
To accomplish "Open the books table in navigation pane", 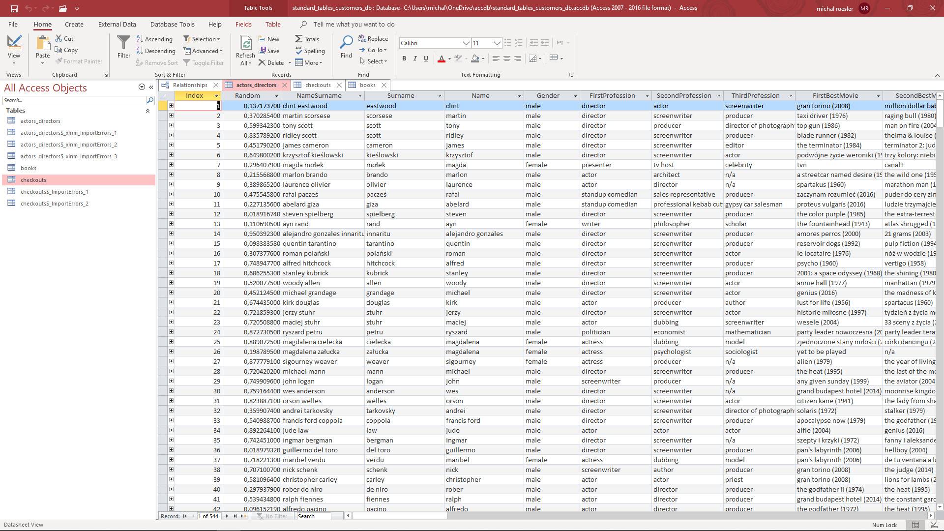I will pyautogui.click(x=29, y=168).
